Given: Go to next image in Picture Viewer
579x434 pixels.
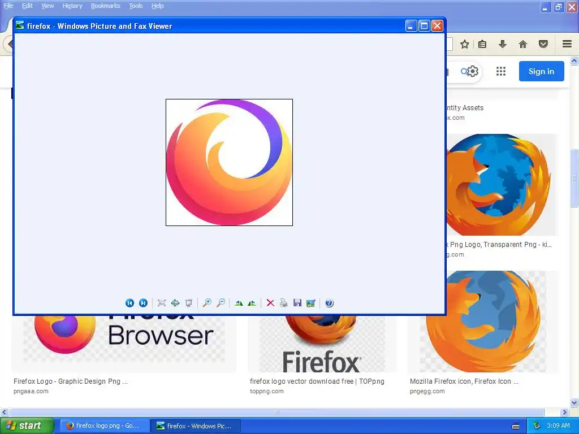Looking at the screenshot, I should point(143,303).
